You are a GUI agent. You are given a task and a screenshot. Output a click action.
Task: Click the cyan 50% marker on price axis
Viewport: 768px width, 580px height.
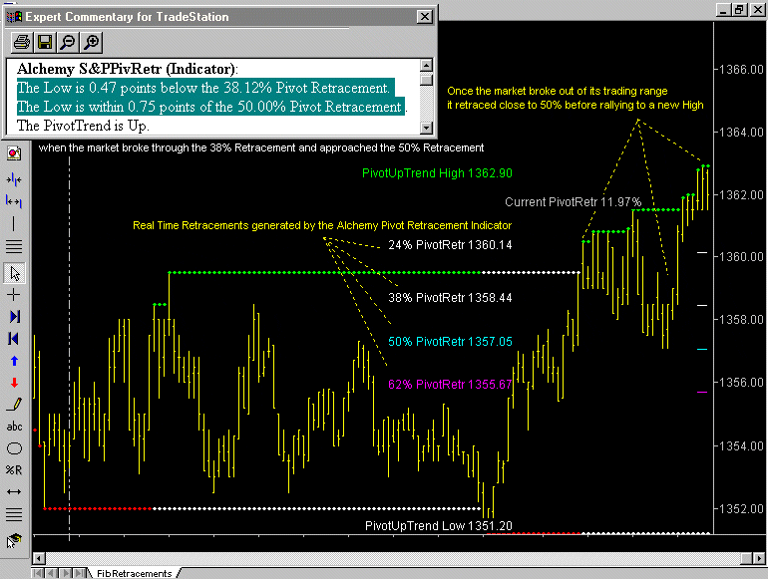(x=702, y=350)
